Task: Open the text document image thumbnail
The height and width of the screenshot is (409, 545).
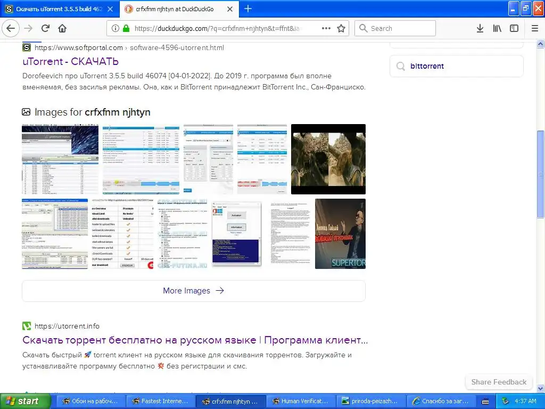Action: (x=290, y=234)
